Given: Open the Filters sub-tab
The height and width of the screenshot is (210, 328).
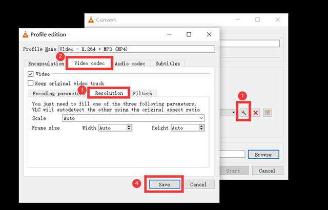Looking at the screenshot, I should (x=142, y=94).
